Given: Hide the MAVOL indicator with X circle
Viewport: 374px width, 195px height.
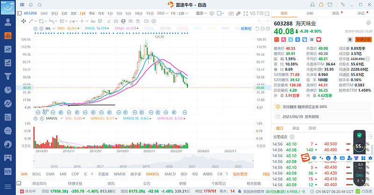Looking at the screenshot, I should pyautogui.click(x=42, y=118).
